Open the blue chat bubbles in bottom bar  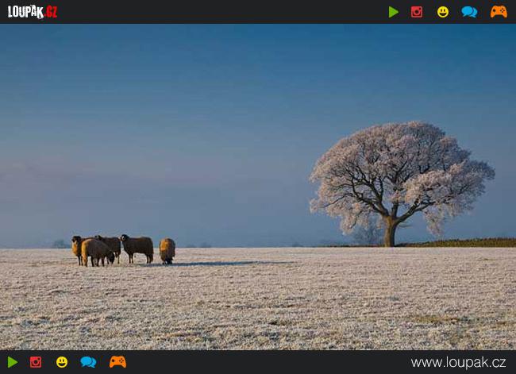(x=88, y=362)
